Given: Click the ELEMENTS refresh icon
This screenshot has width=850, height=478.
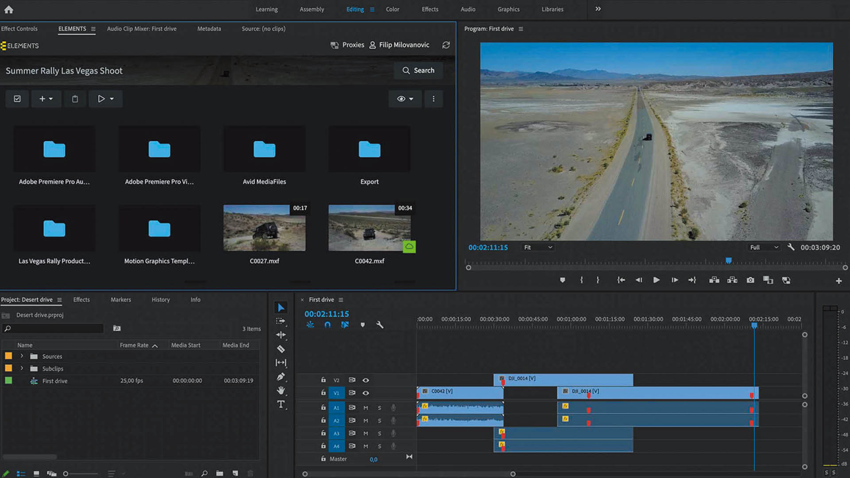Looking at the screenshot, I should [x=446, y=45].
